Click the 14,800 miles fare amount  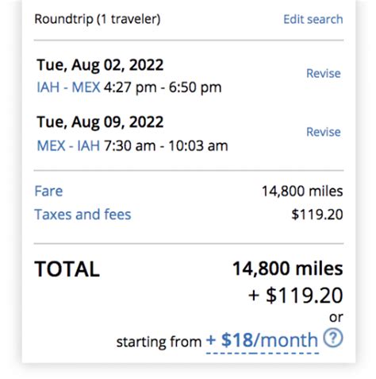click(302, 191)
